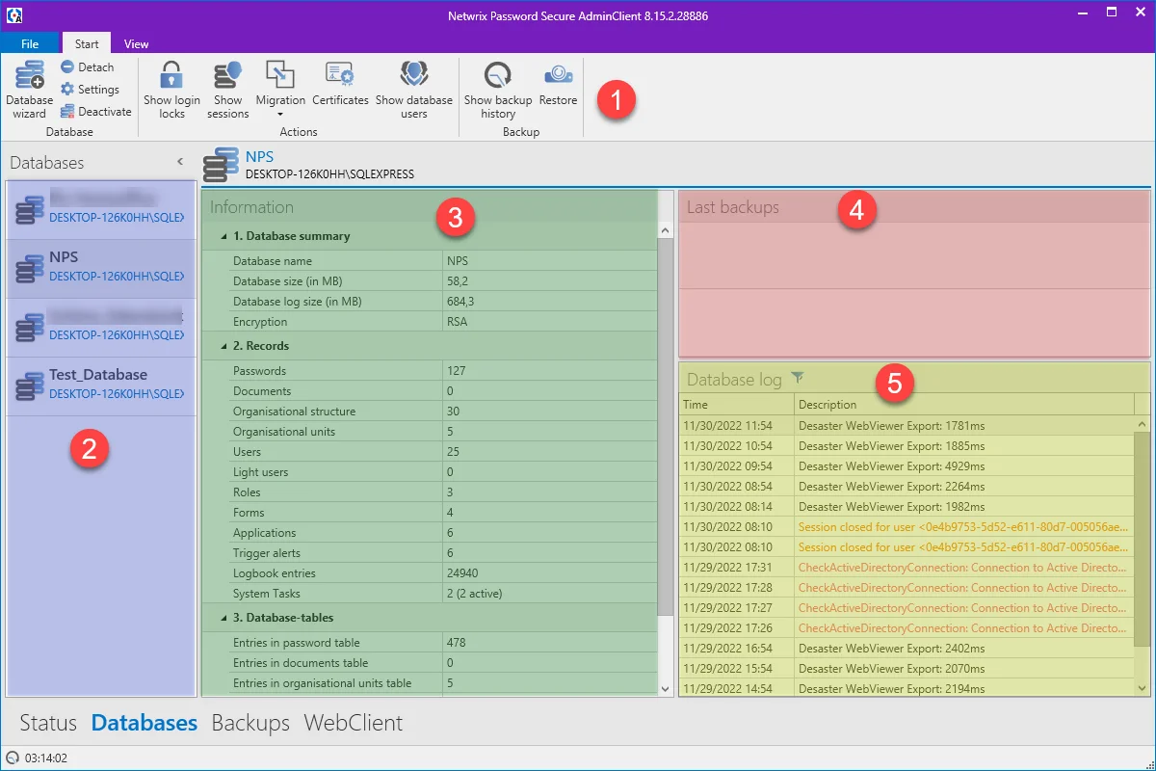Select log entry at 11/30/2022 08:14

click(907, 507)
